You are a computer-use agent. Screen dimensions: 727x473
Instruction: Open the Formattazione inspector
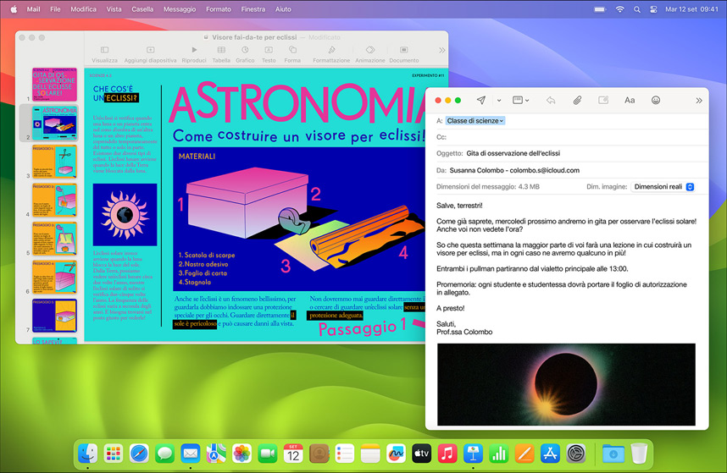coord(331,51)
